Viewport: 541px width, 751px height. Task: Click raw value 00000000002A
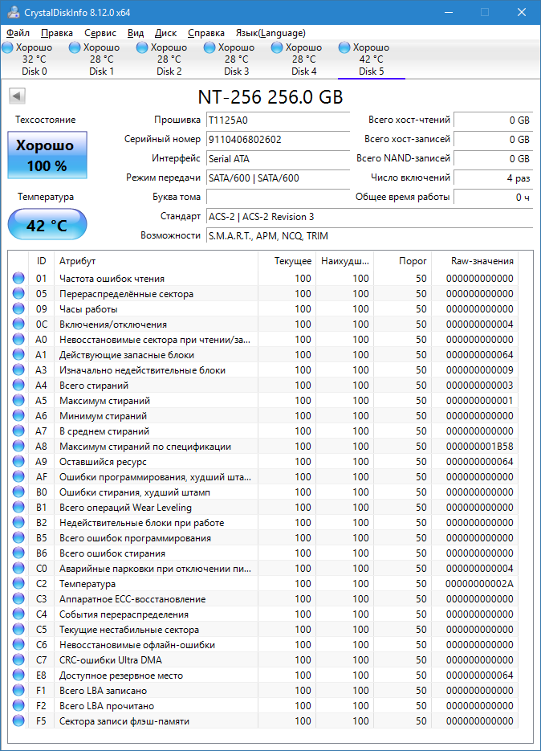(479, 584)
